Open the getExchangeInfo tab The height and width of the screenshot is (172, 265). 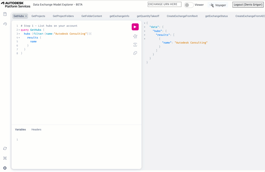(119, 16)
